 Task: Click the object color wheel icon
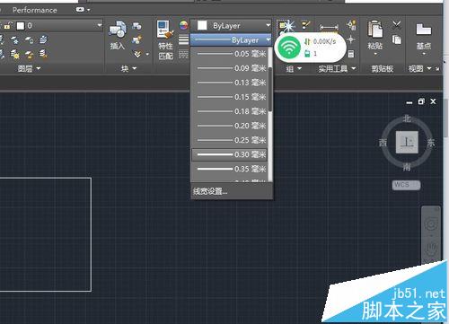(183, 25)
